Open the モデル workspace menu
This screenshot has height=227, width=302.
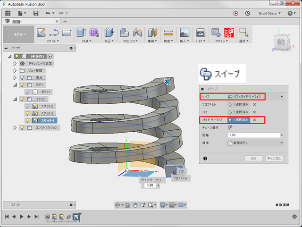[18, 34]
